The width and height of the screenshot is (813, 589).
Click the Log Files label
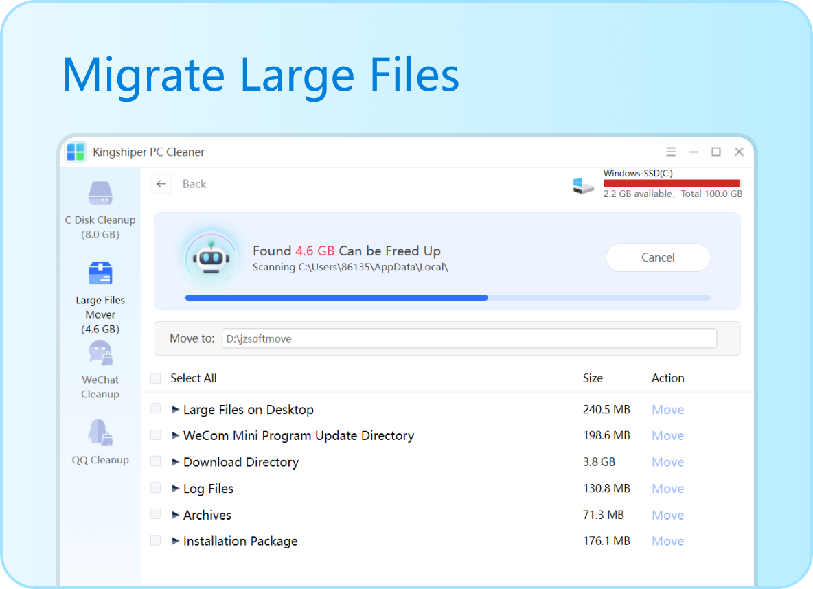click(x=209, y=488)
